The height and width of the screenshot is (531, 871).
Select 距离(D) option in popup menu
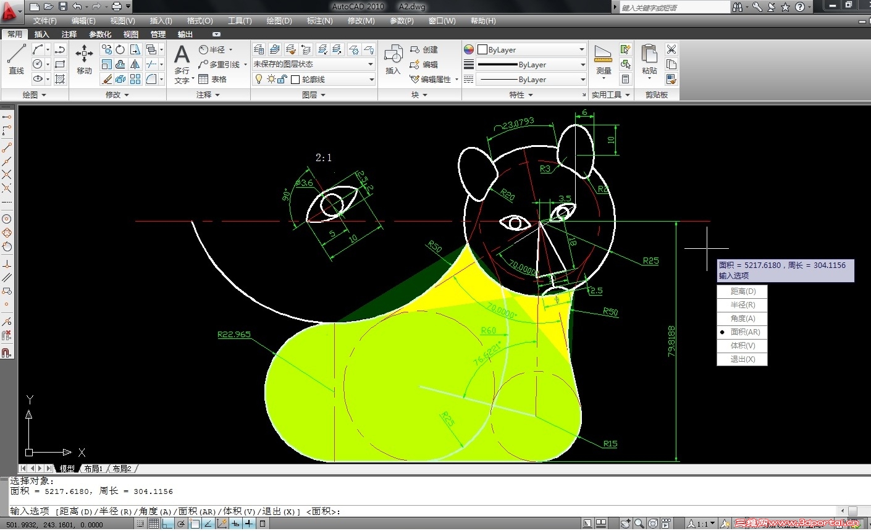click(x=742, y=291)
